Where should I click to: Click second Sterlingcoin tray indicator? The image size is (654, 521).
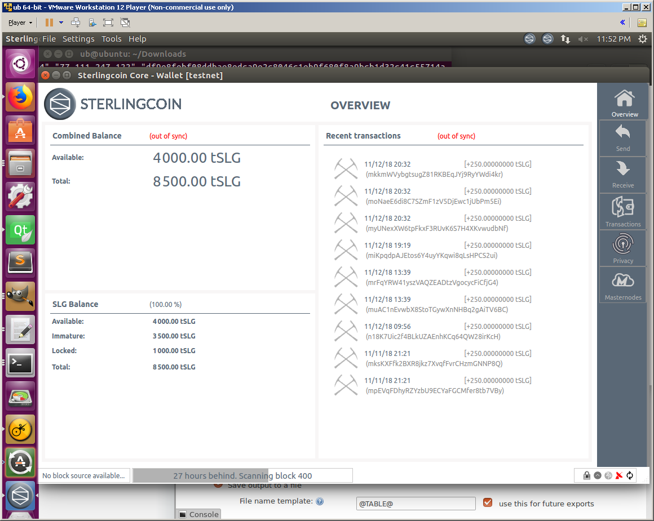(x=547, y=39)
